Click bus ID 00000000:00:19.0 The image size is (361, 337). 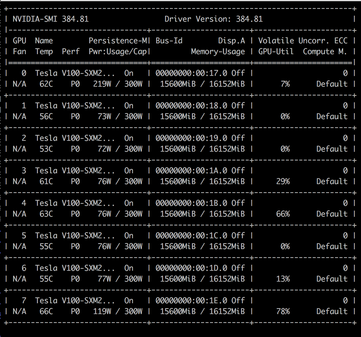(x=191, y=138)
